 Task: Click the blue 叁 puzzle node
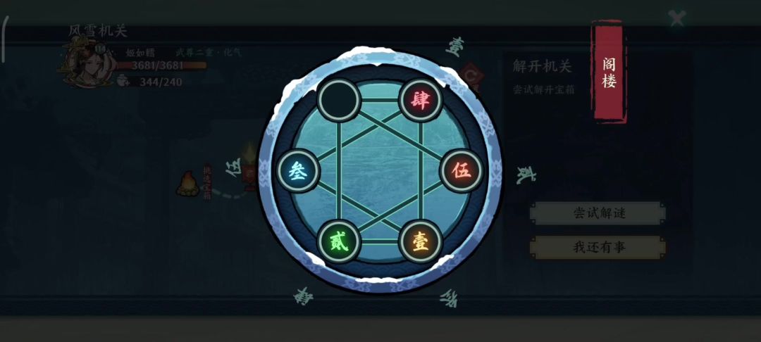[298, 170]
